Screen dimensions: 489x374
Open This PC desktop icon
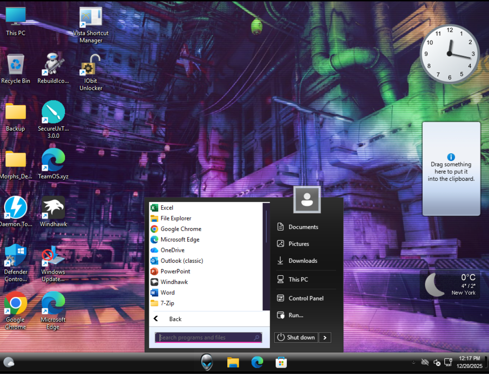click(x=15, y=21)
